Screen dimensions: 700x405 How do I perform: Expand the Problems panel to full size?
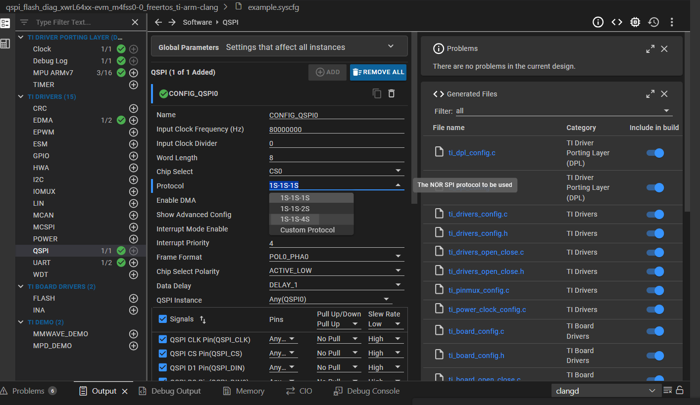coord(650,48)
